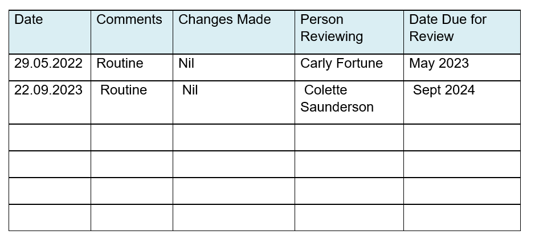Click the last row's empty Date Due cell

(462, 217)
